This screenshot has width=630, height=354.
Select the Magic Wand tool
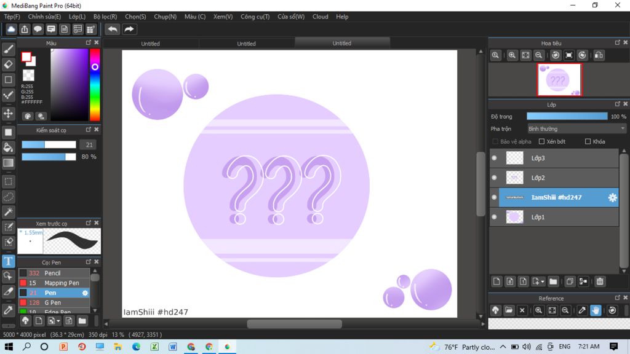(8, 212)
